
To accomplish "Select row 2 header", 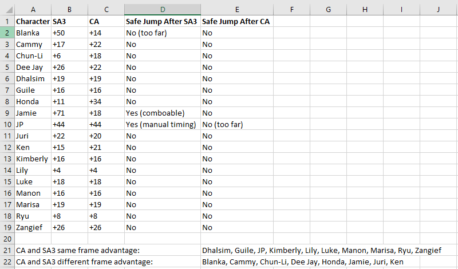I will click(7, 33).
